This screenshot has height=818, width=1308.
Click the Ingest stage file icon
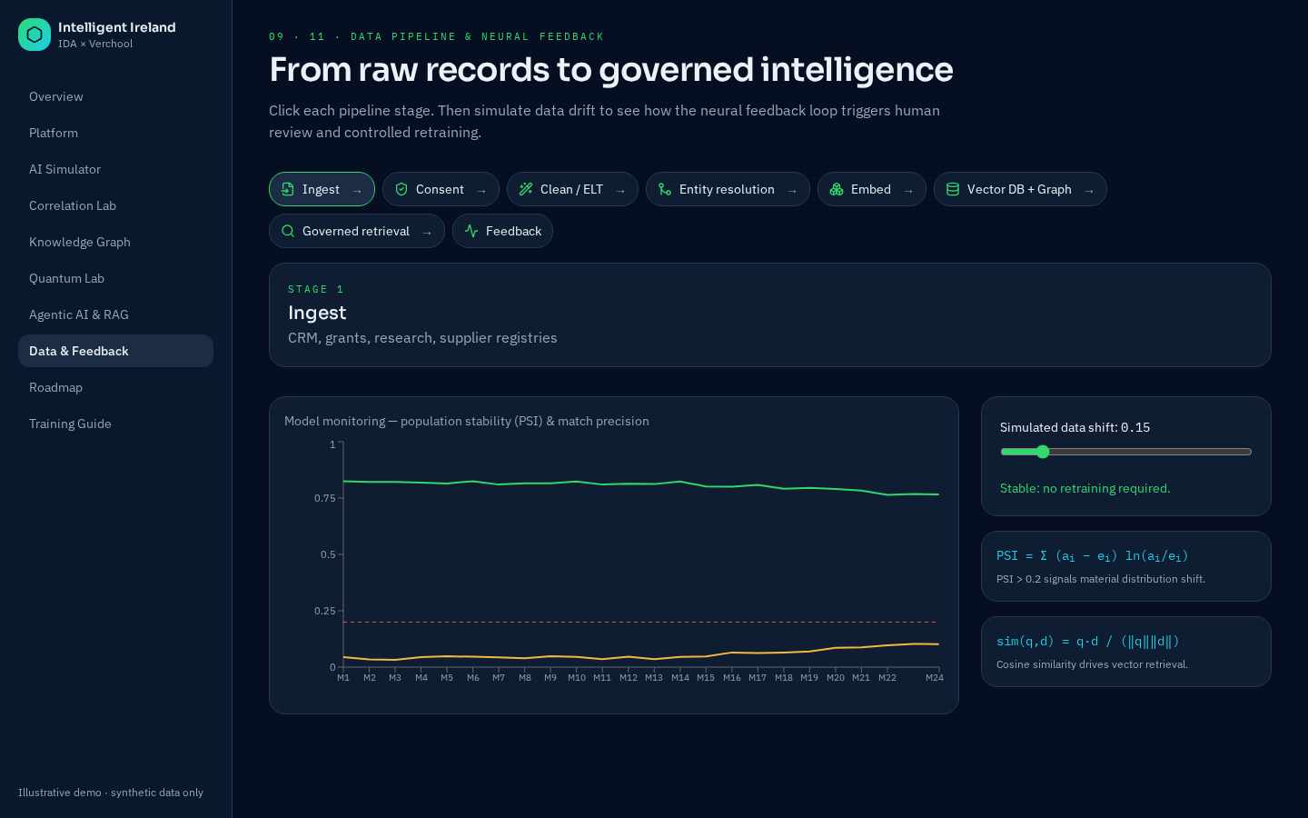point(288,189)
